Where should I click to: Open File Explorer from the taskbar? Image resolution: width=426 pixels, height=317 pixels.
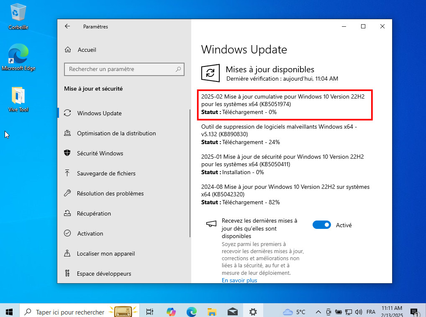(x=212, y=312)
